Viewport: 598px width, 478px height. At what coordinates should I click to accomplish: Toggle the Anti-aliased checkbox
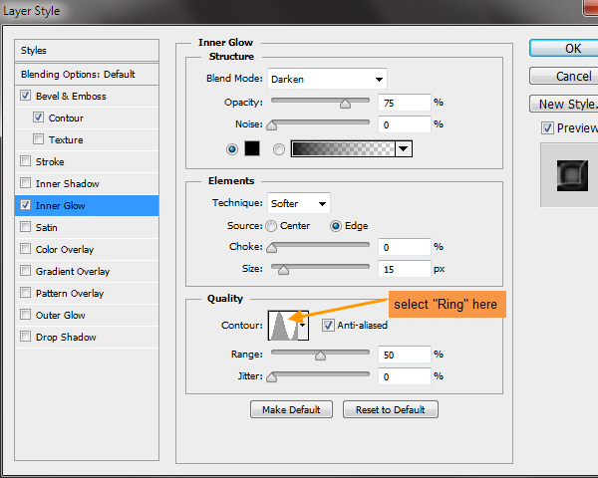click(329, 325)
